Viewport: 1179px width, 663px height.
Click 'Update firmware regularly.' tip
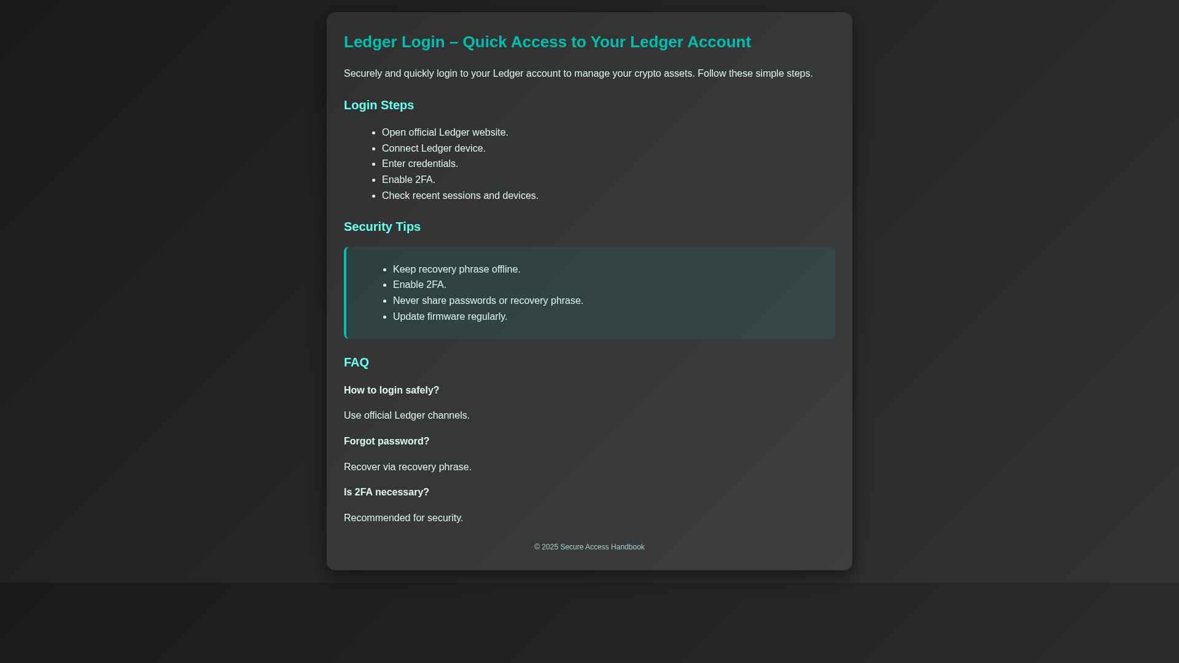tap(450, 317)
